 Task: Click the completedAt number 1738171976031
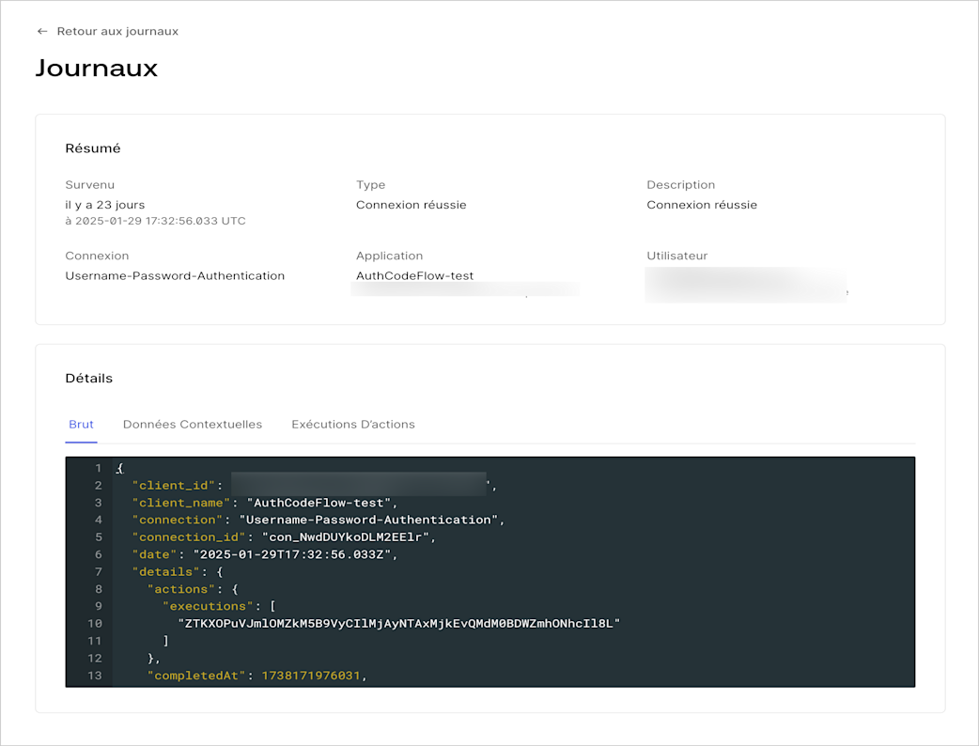[x=311, y=676]
